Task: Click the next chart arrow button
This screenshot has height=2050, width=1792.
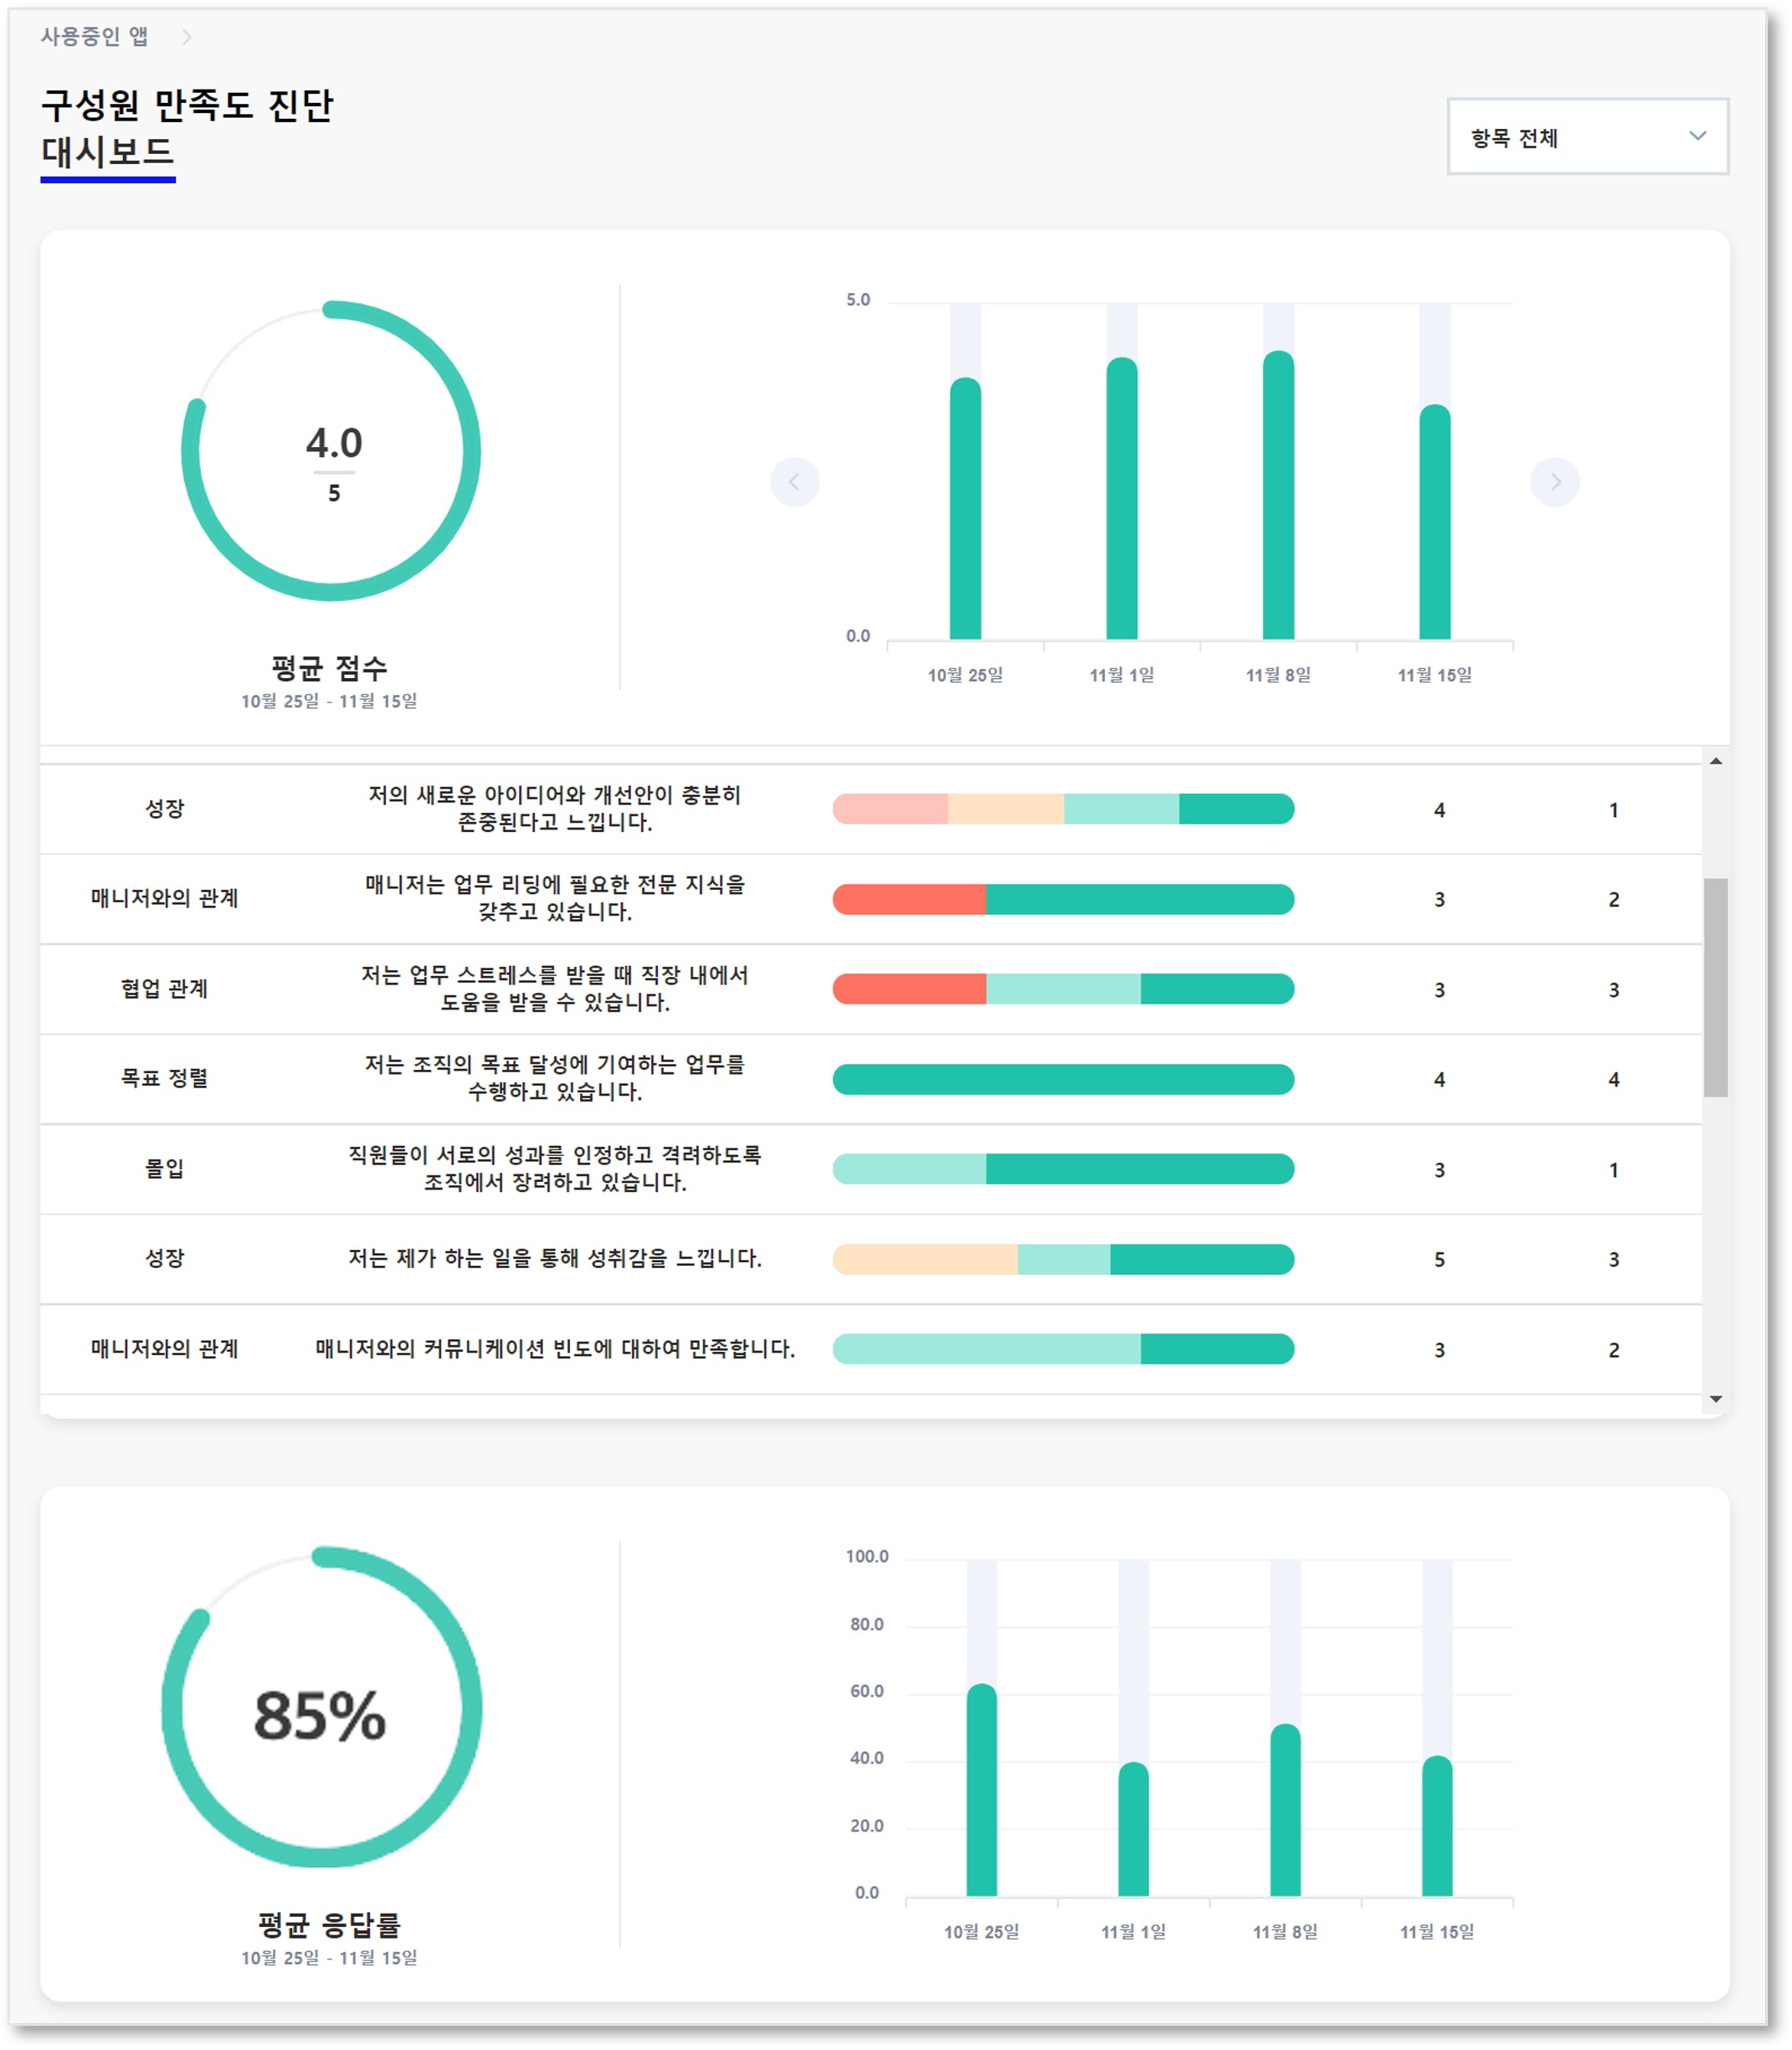Action: tap(1554, 482)
